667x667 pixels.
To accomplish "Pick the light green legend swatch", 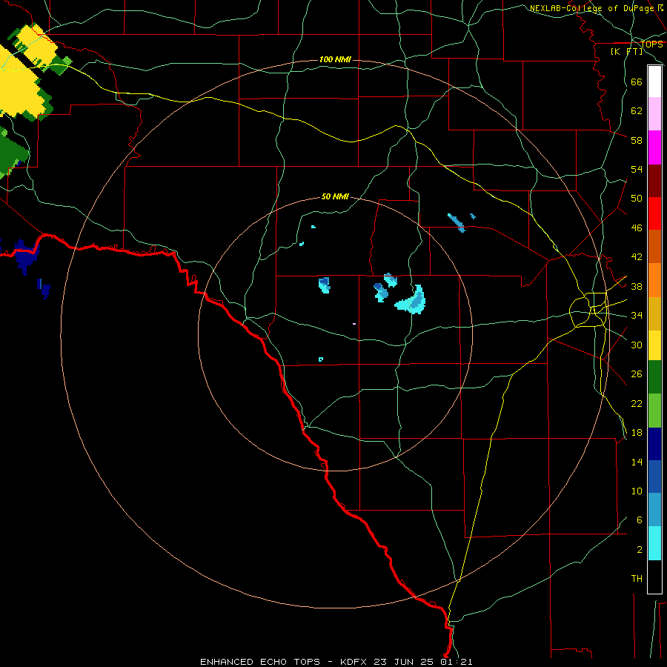I will click(654, 411).
